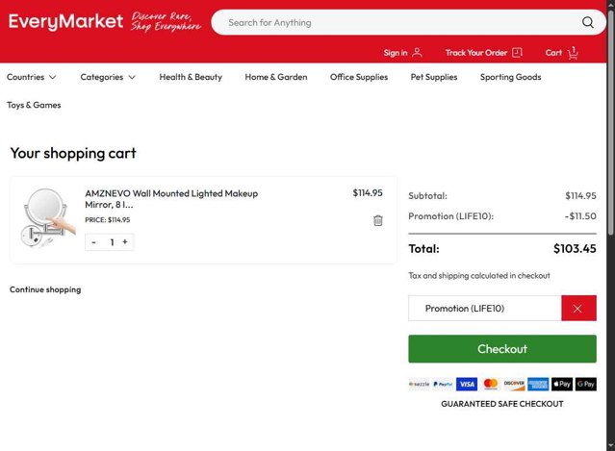Click the Total amount $103.45

point(575,248)
